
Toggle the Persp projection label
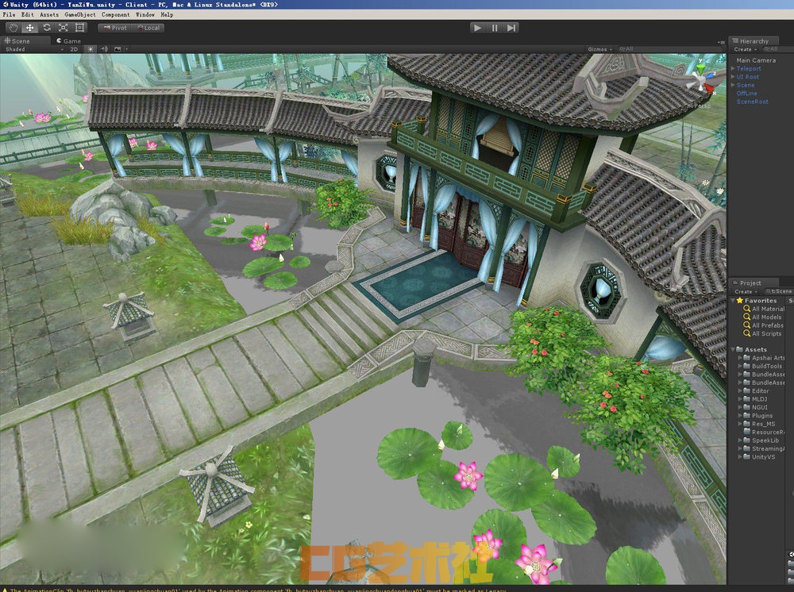pos(703,106)
